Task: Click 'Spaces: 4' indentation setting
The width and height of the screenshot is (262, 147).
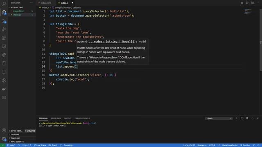Action: pos(202,145)
